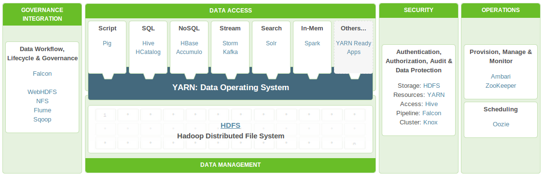Open the Falcon link beside Pipeline
Viewport: 542px width, 175px height.
point(432,113)
